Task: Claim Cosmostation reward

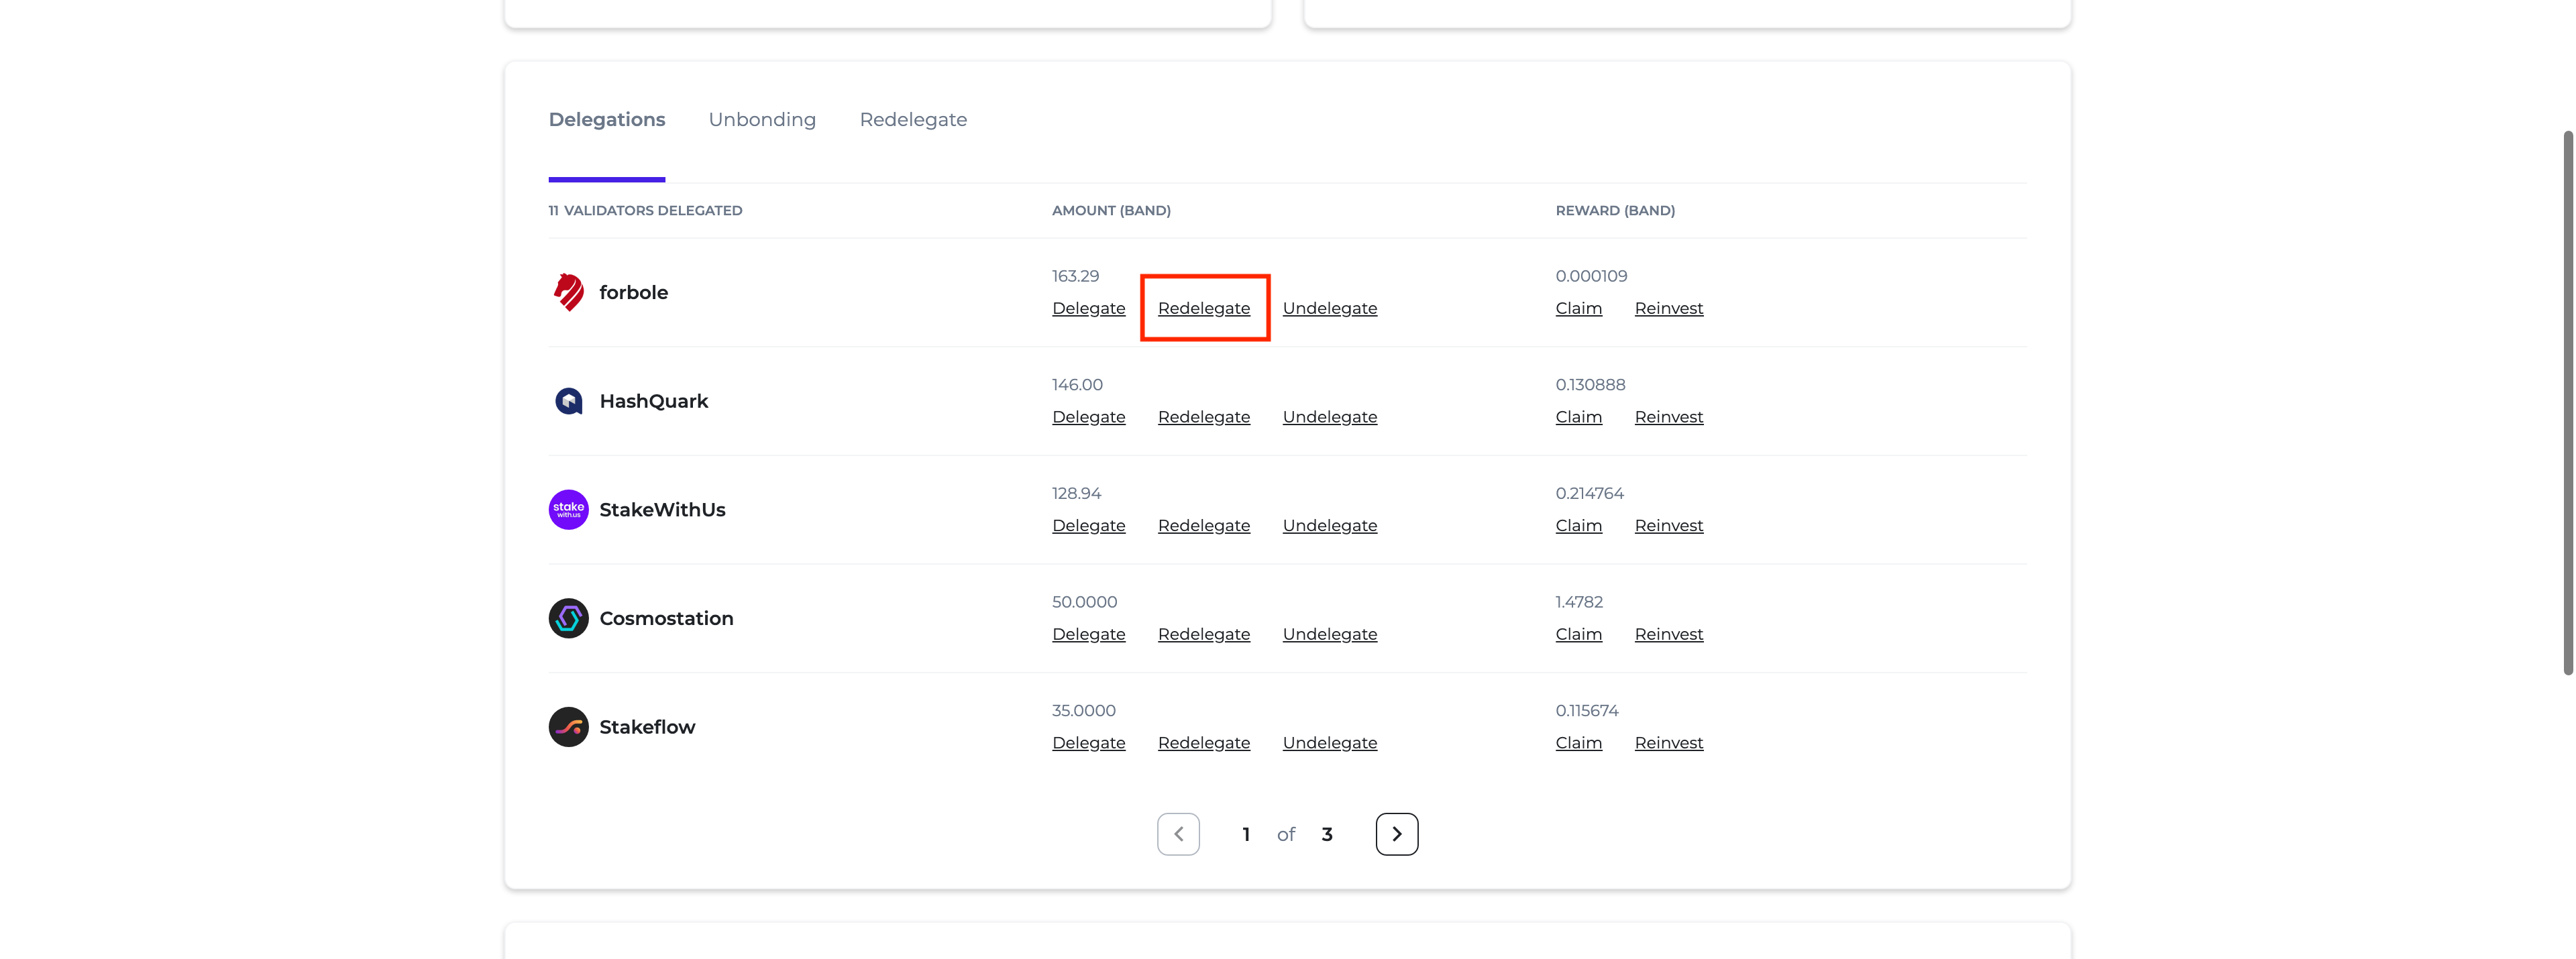Action: click(x=1579, y=634)
